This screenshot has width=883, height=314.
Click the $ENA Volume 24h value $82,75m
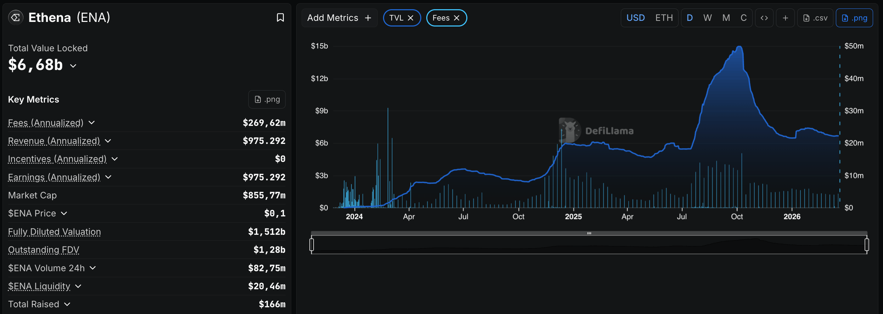(x=267, y=268)
